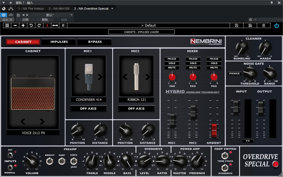Screen dimensions: 283x177
Task: Click the MIC2 SOLO button in mixer
Action: (193, 63)
